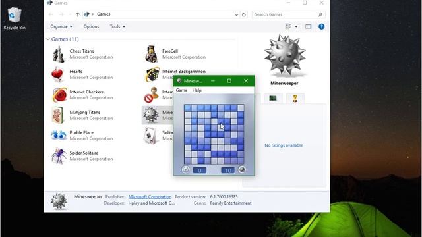
Task: Click the Minesweeper icon in details pane
Action: coord(59,201)
